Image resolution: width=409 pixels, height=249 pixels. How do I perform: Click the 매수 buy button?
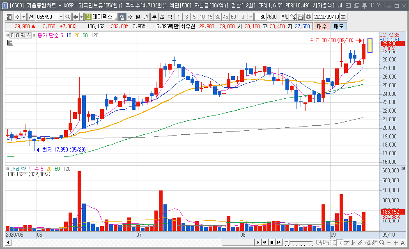pos(322,26)
